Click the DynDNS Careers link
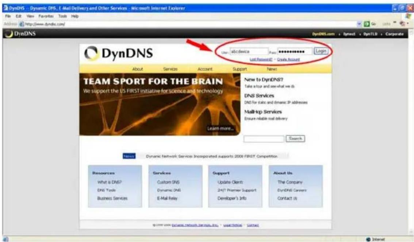The height and width of the screenshot is (242, 414). tap(292, 190)
